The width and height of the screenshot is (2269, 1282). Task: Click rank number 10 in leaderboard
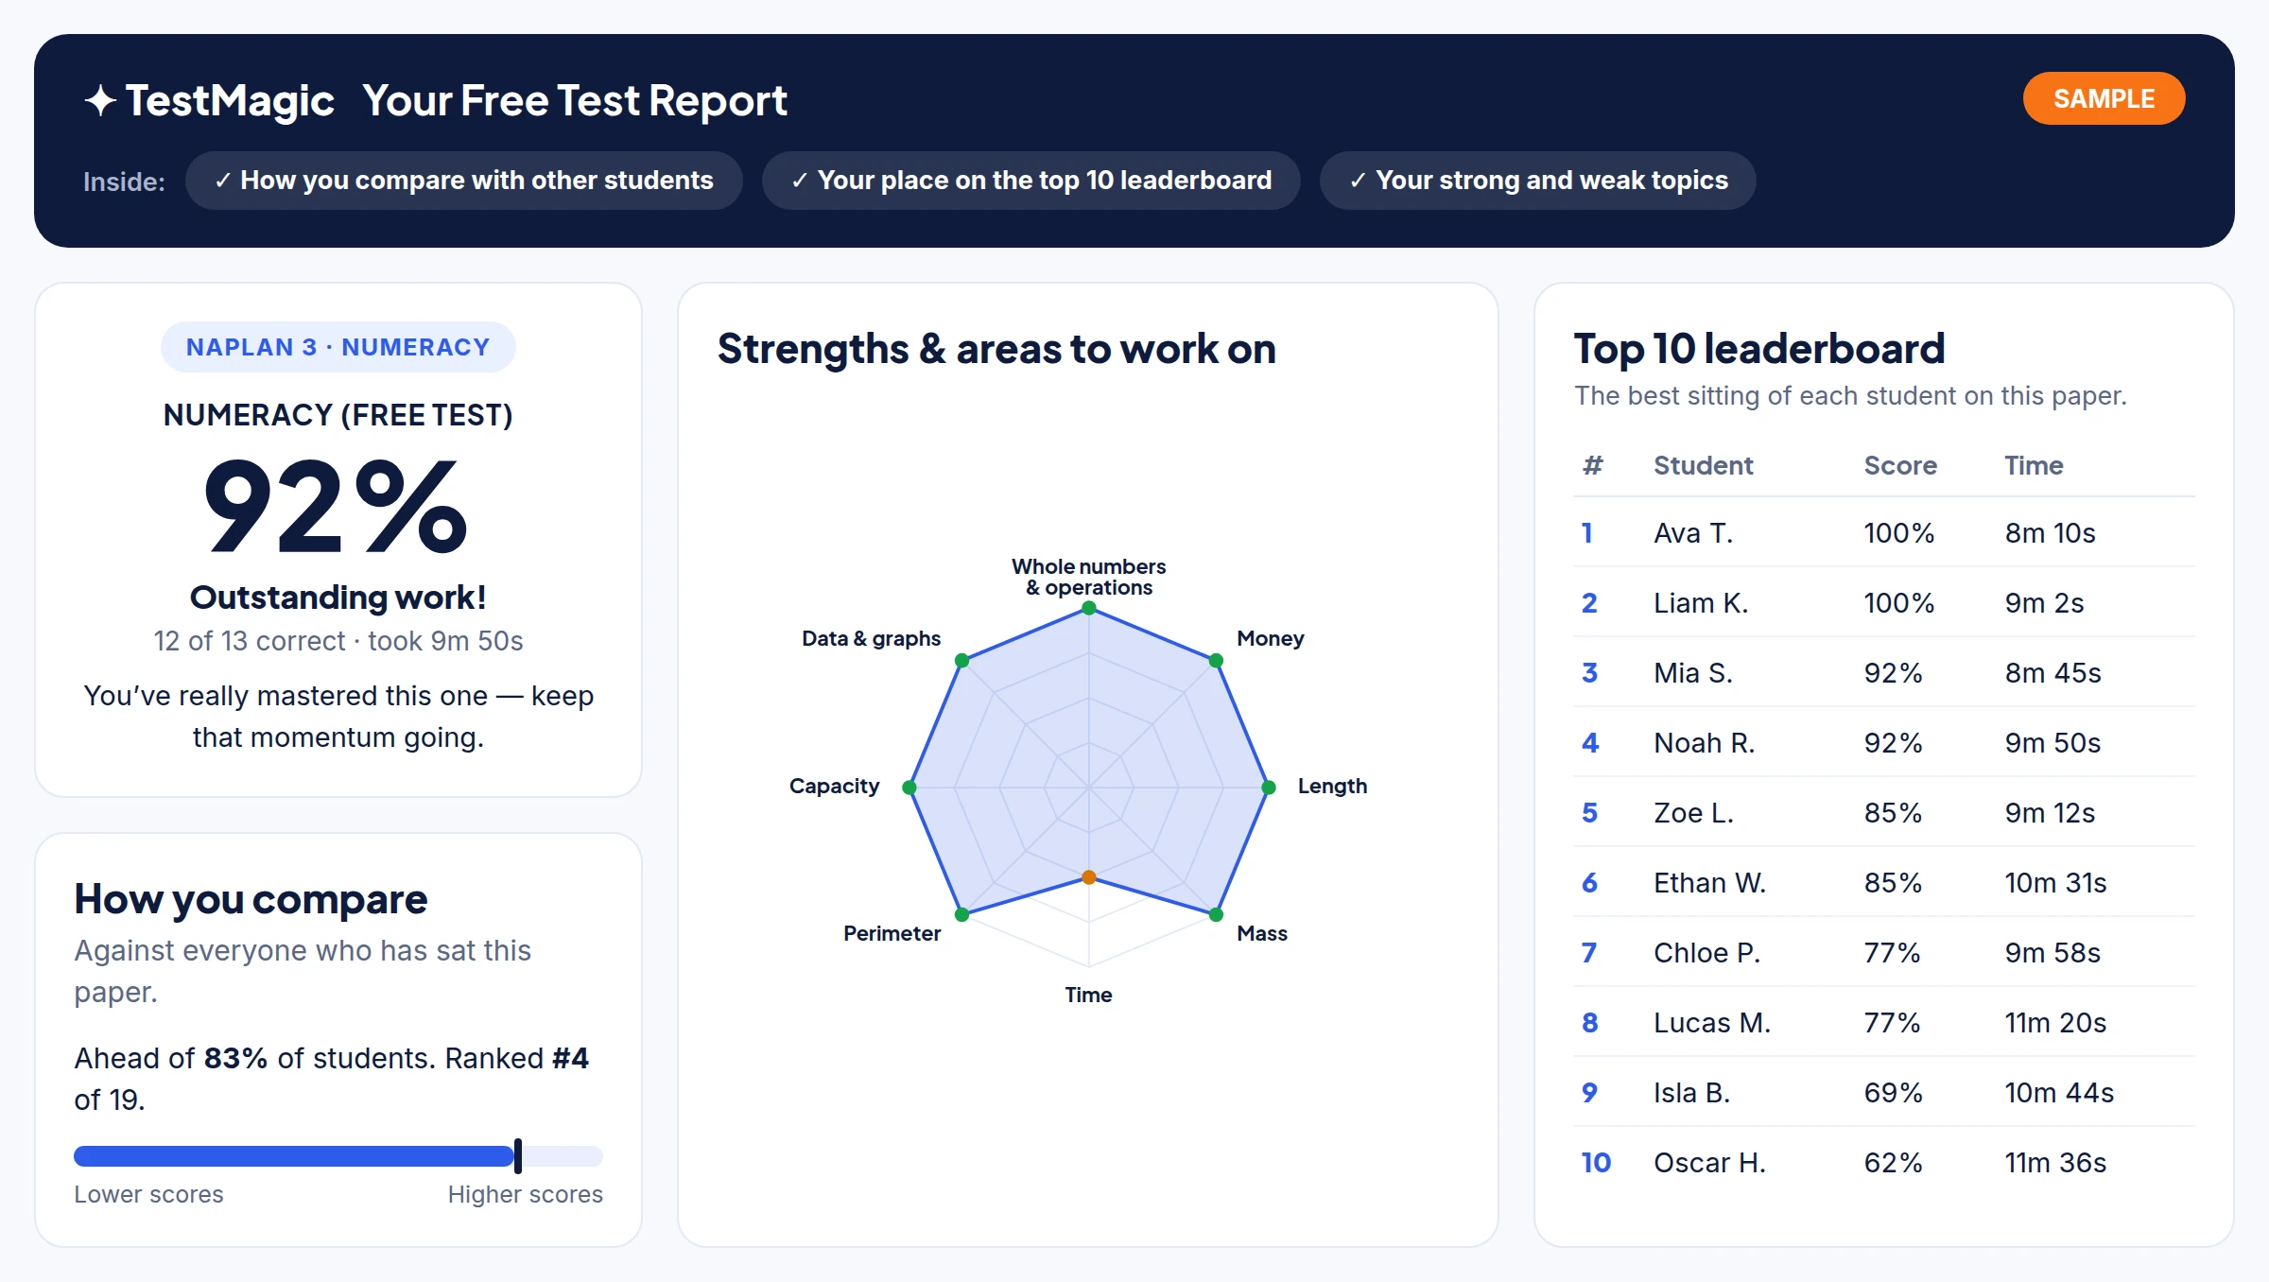click(x=1596, y=1162)
